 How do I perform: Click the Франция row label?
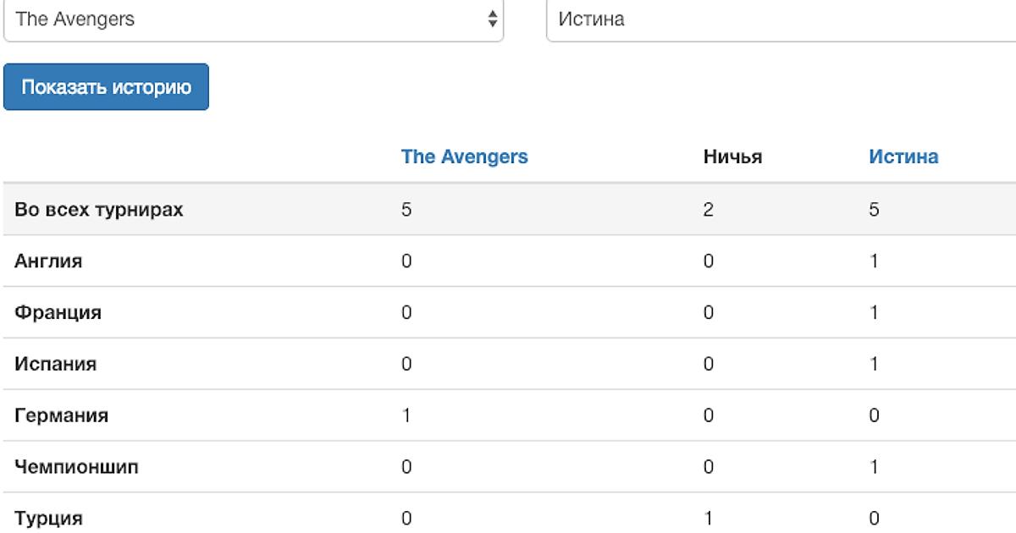point(58,312)
